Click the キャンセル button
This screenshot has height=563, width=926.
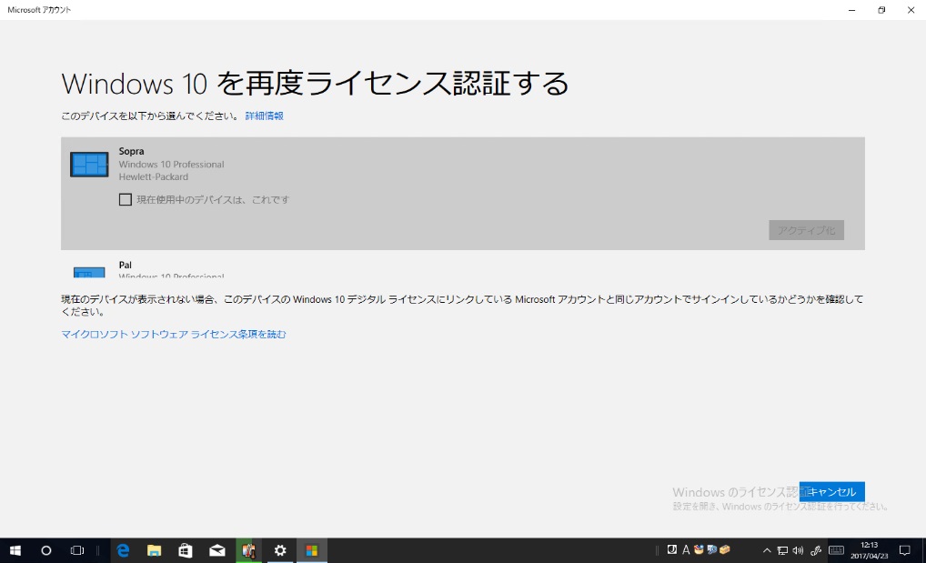[832, 491]
